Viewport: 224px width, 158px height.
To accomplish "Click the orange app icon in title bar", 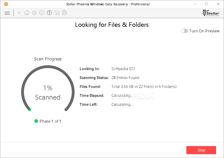I will pyautogui.click(x=6, y=4).
